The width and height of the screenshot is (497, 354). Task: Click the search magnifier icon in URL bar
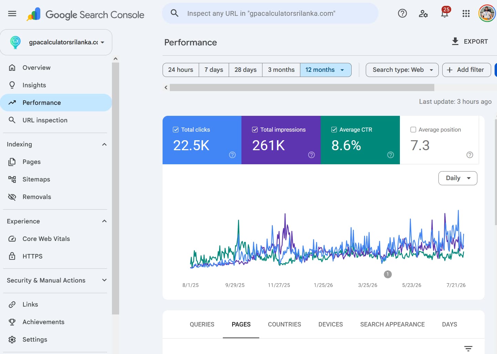[175, 13]
